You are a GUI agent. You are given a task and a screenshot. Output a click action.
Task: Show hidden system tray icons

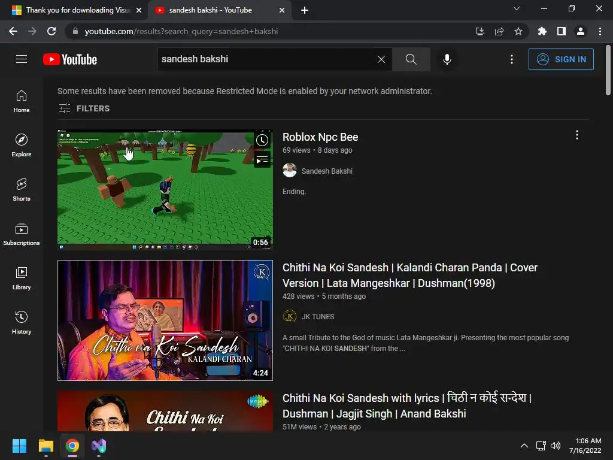(x=524, y=446)
